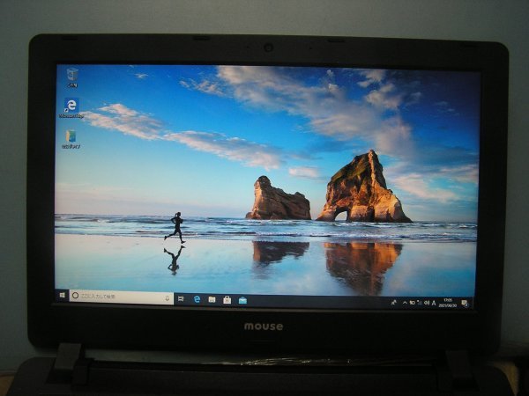Select the Microsoft Edge desktop shortcut

[71, 108]
